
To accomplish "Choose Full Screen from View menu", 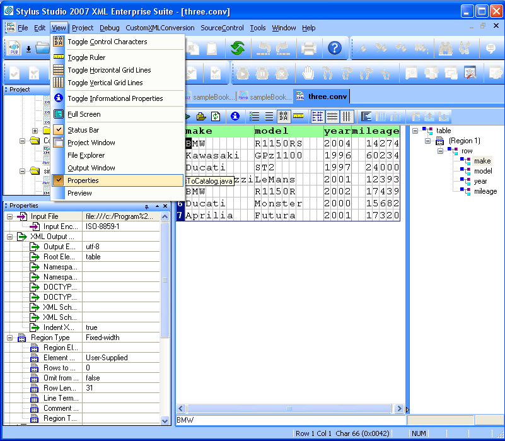I will [x=84, y=114].
